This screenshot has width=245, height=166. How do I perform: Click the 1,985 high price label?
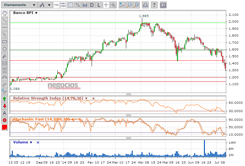click(144, 16)
